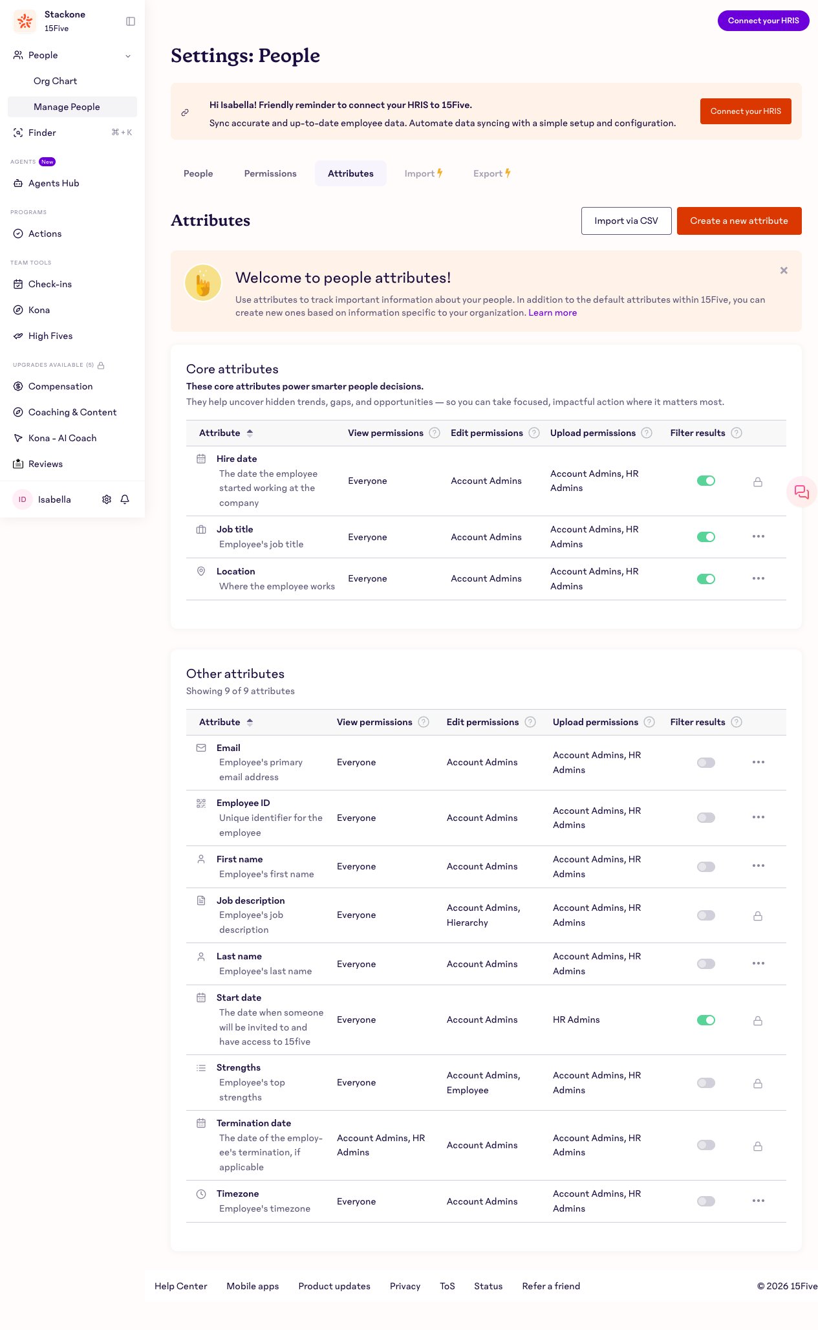Open Check-ins in the sidebar
The image size is (818, 1330).
[x=72, y=284]
